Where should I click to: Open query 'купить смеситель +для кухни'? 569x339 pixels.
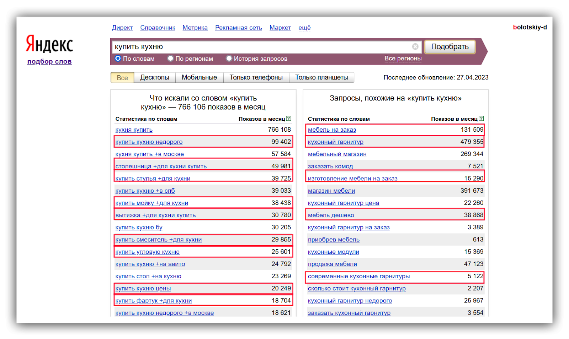click(x=159, y=240)
